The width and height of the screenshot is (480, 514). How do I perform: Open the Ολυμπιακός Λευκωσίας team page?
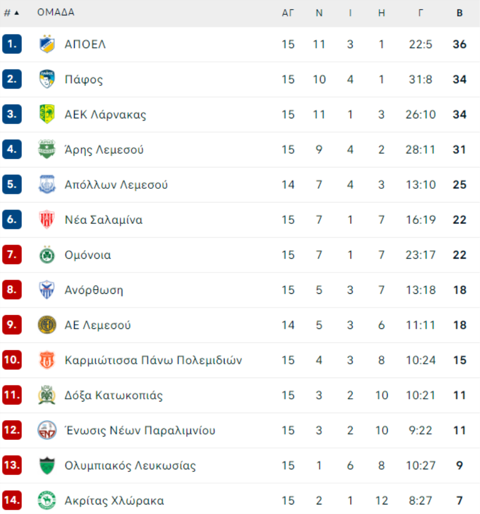(x=130, y=465)
